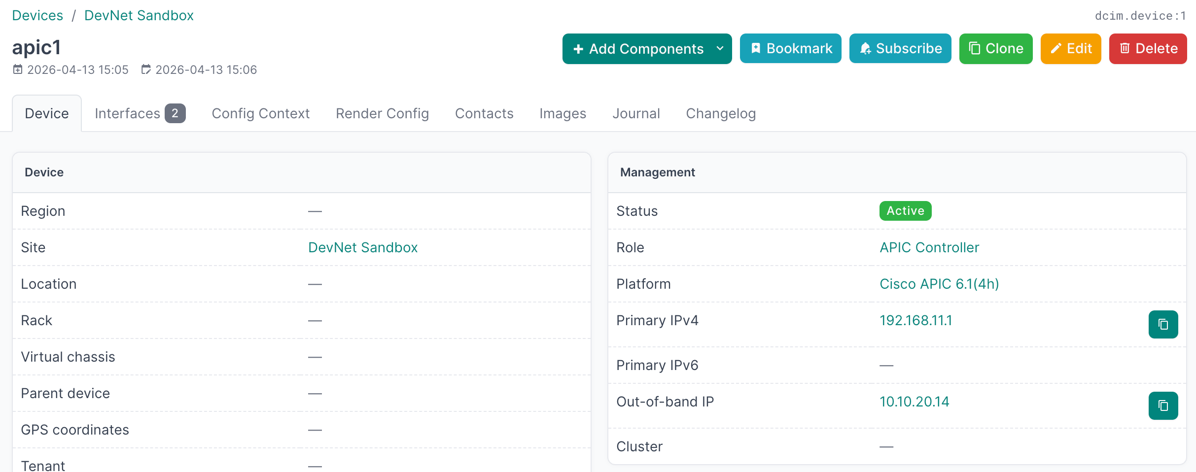
Task: View the Images tab
Action: coord(563,113)
